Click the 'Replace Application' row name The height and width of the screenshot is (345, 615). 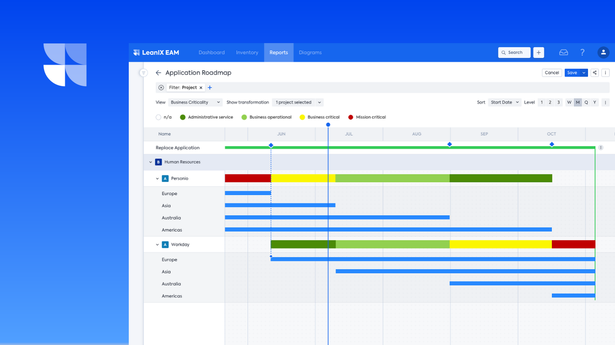[177, 148]
